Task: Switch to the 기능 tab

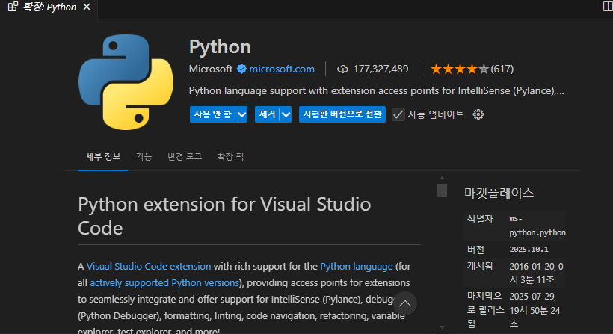Action: pyautogui.click(x=144, y=157)
